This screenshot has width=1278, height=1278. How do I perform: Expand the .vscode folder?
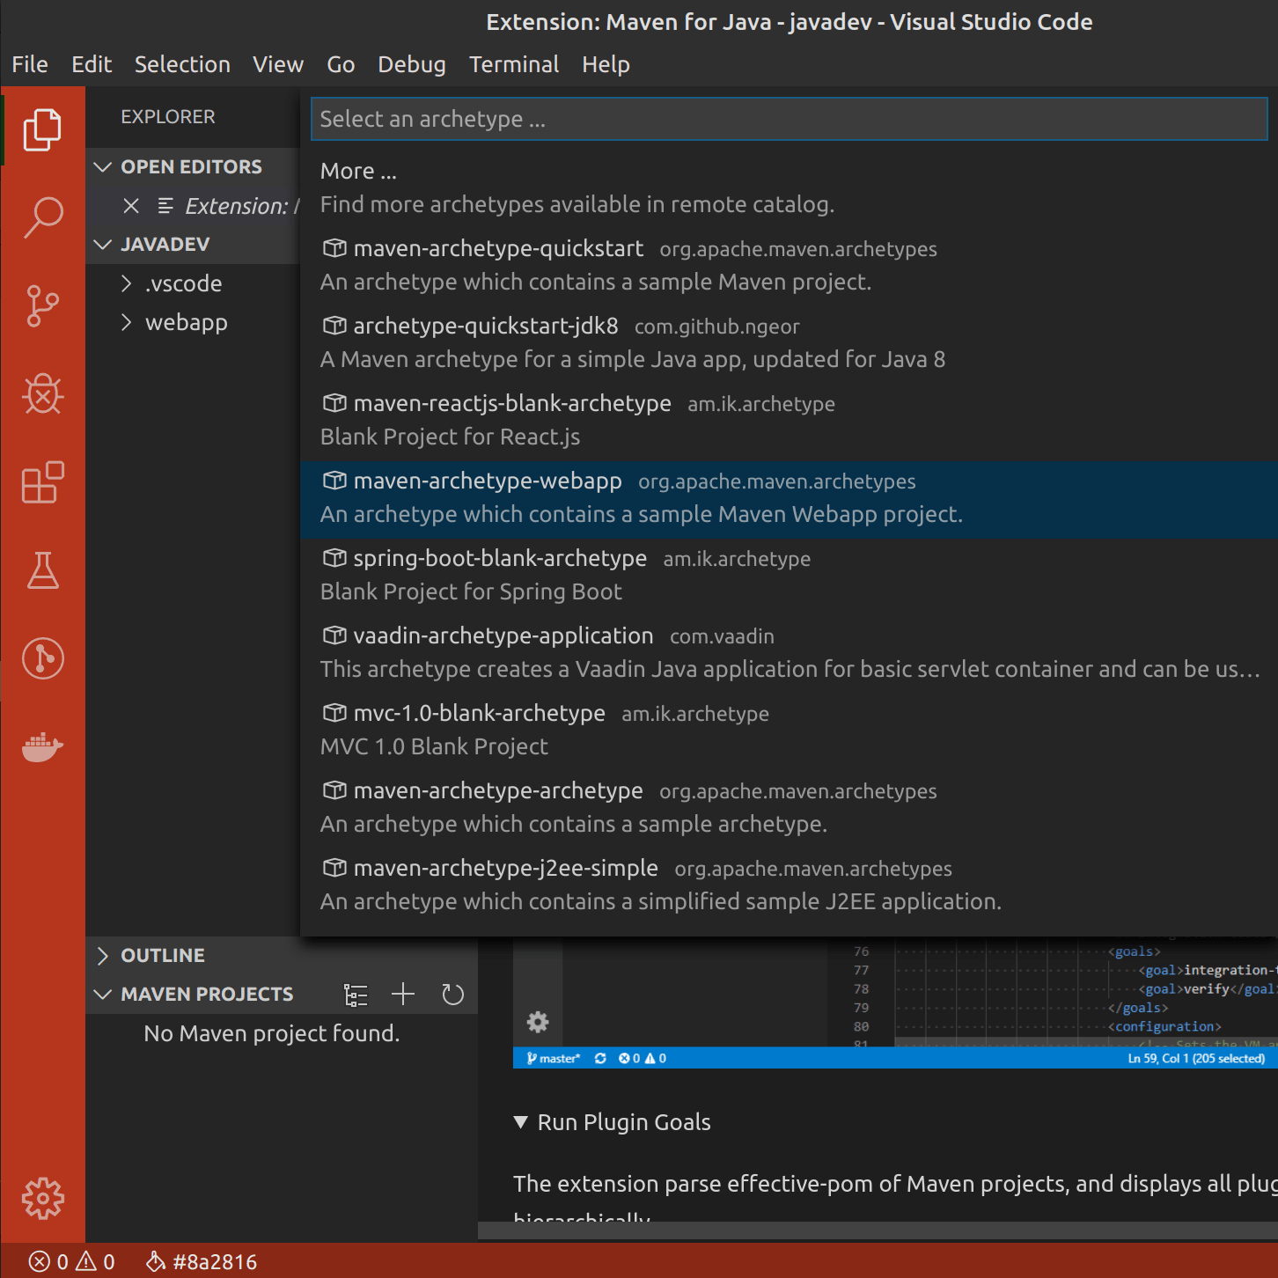click(126, 283)
